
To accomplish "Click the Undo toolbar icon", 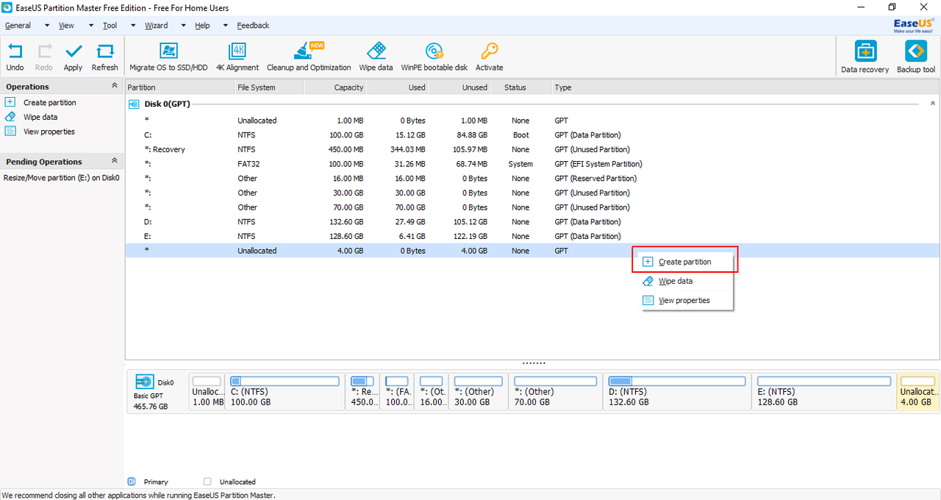I will coord(15,51).
